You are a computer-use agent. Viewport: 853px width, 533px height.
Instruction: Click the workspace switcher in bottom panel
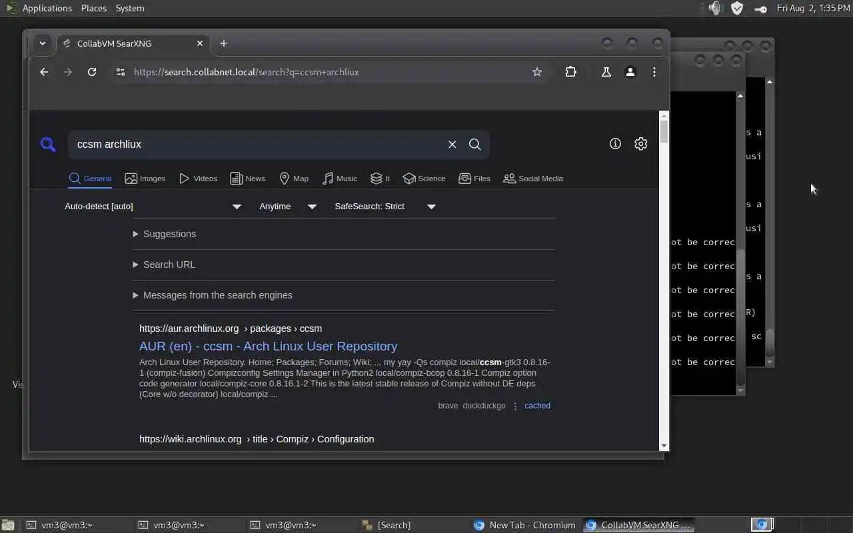coord(762,525)
